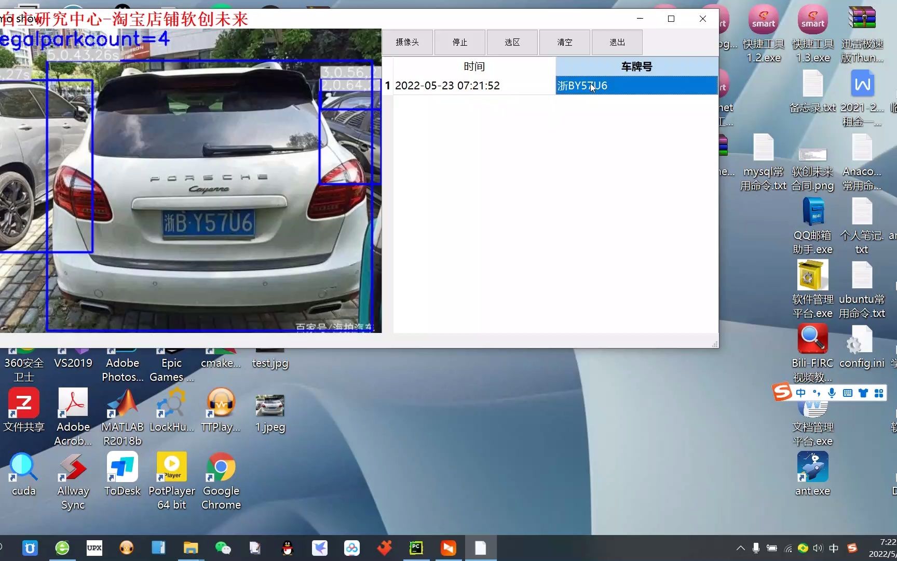Open PotPlayer 64 bit desktop shortcut
Screen dimensions: 897x561
tap(172, 481)
